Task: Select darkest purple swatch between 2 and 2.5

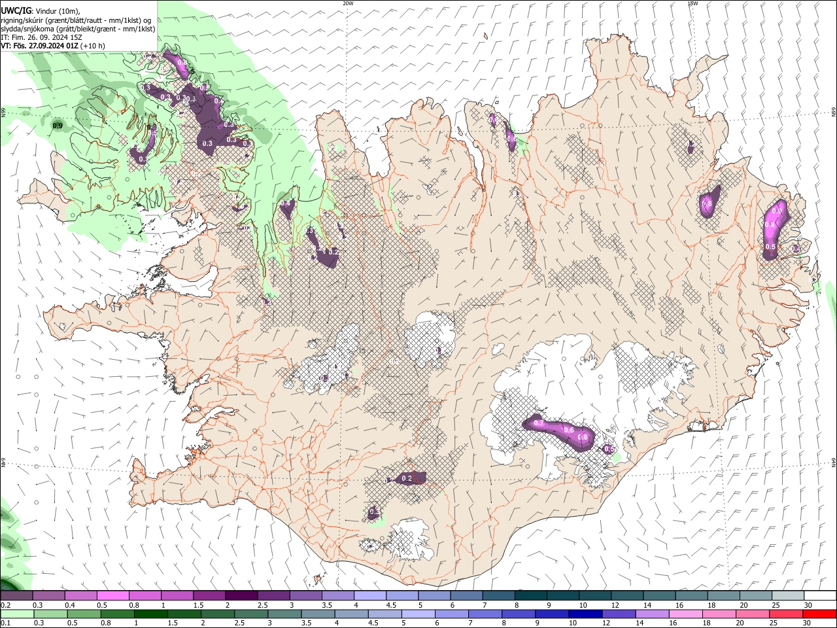Action: pyautogui.click(x=241, y=596)
